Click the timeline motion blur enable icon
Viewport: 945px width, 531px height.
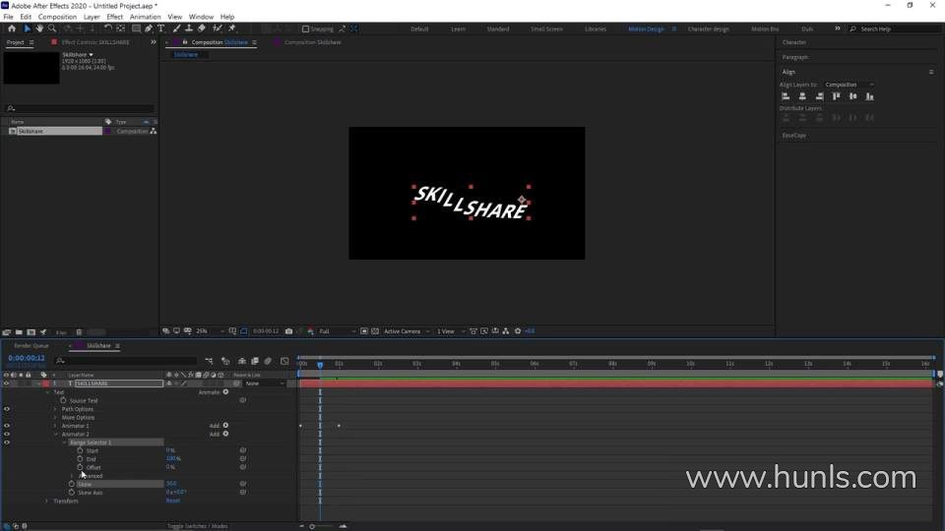coord(268,361)
